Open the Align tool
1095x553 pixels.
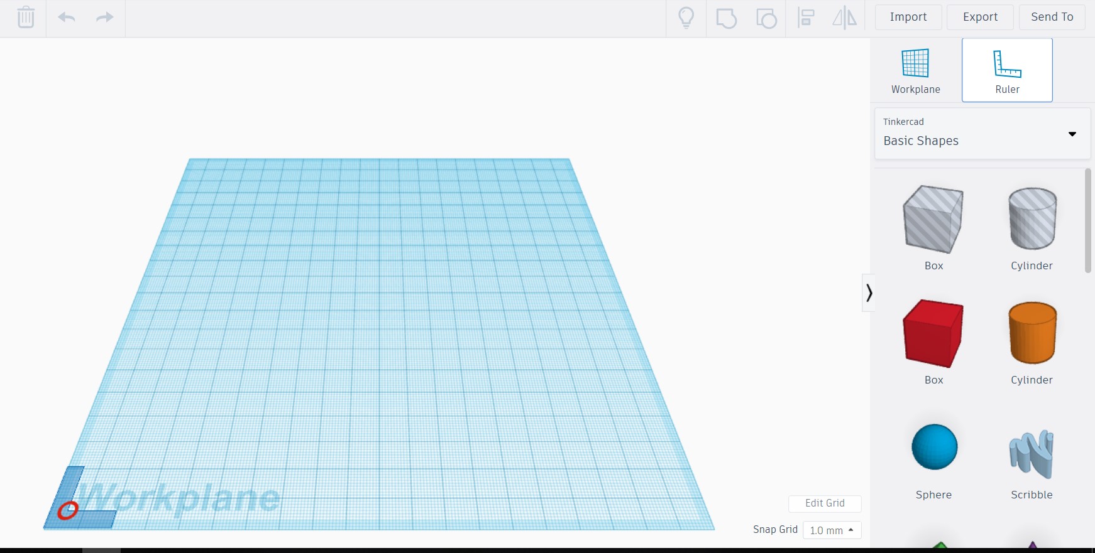tap(806, 18)
